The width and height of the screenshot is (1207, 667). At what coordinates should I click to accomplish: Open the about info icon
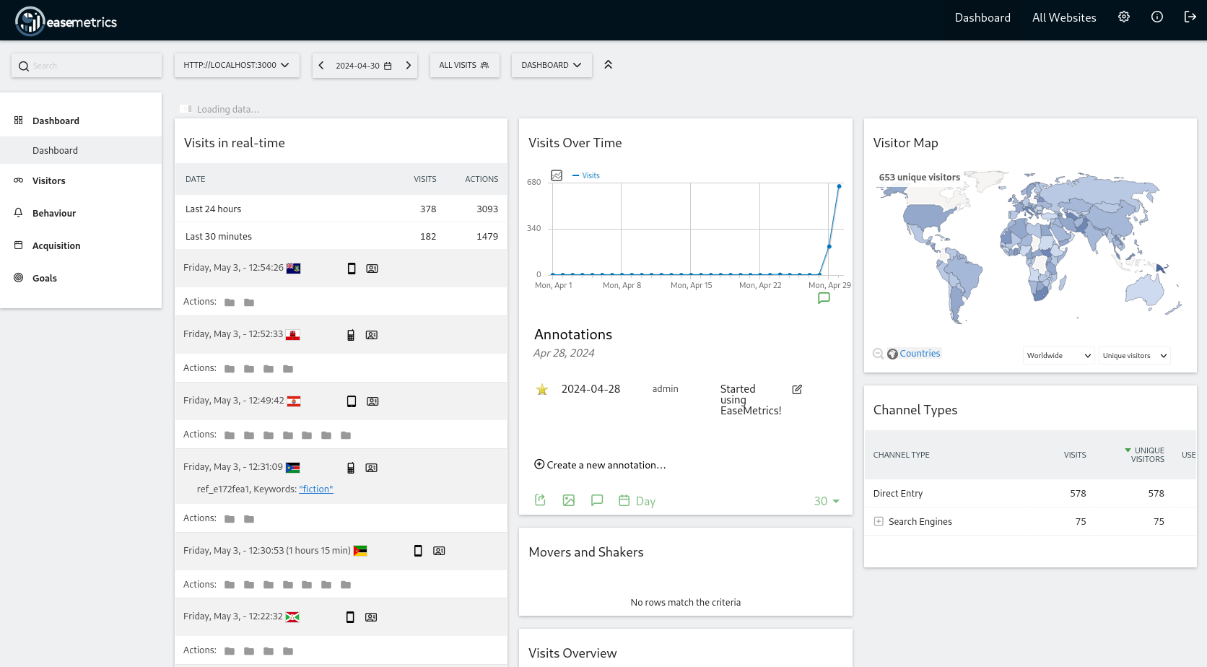point(1157,17)
